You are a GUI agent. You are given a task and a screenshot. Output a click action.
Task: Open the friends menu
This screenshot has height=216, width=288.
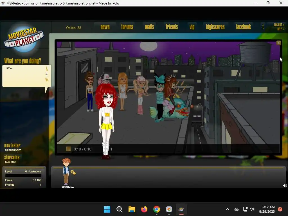[172, 27]
